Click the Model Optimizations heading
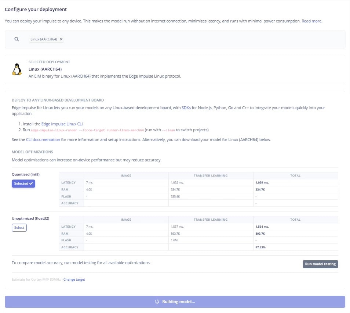This screenshot has width=350, height=313. point(32,152)
